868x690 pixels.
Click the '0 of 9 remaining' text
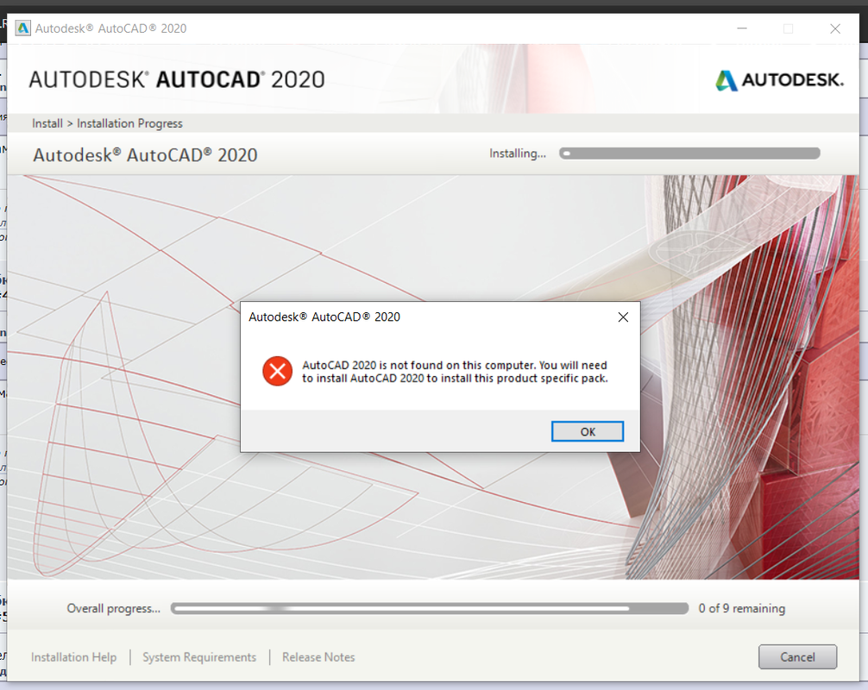[742, 609]
